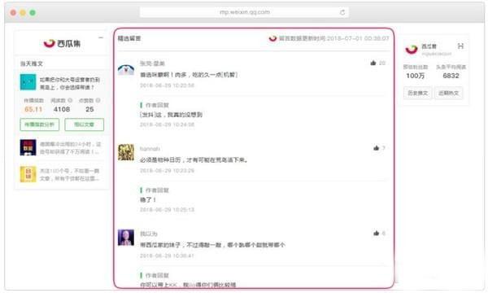This screenshot has width=488, height=293.
Task: Click the 西瓜集 logo in the left panel
Action: point(62,43)
